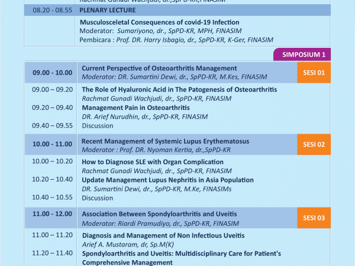Select the Discussion entry at 10.40 - 10.55
The height and width of the screenshot is (266, 355).
(98, 197)
